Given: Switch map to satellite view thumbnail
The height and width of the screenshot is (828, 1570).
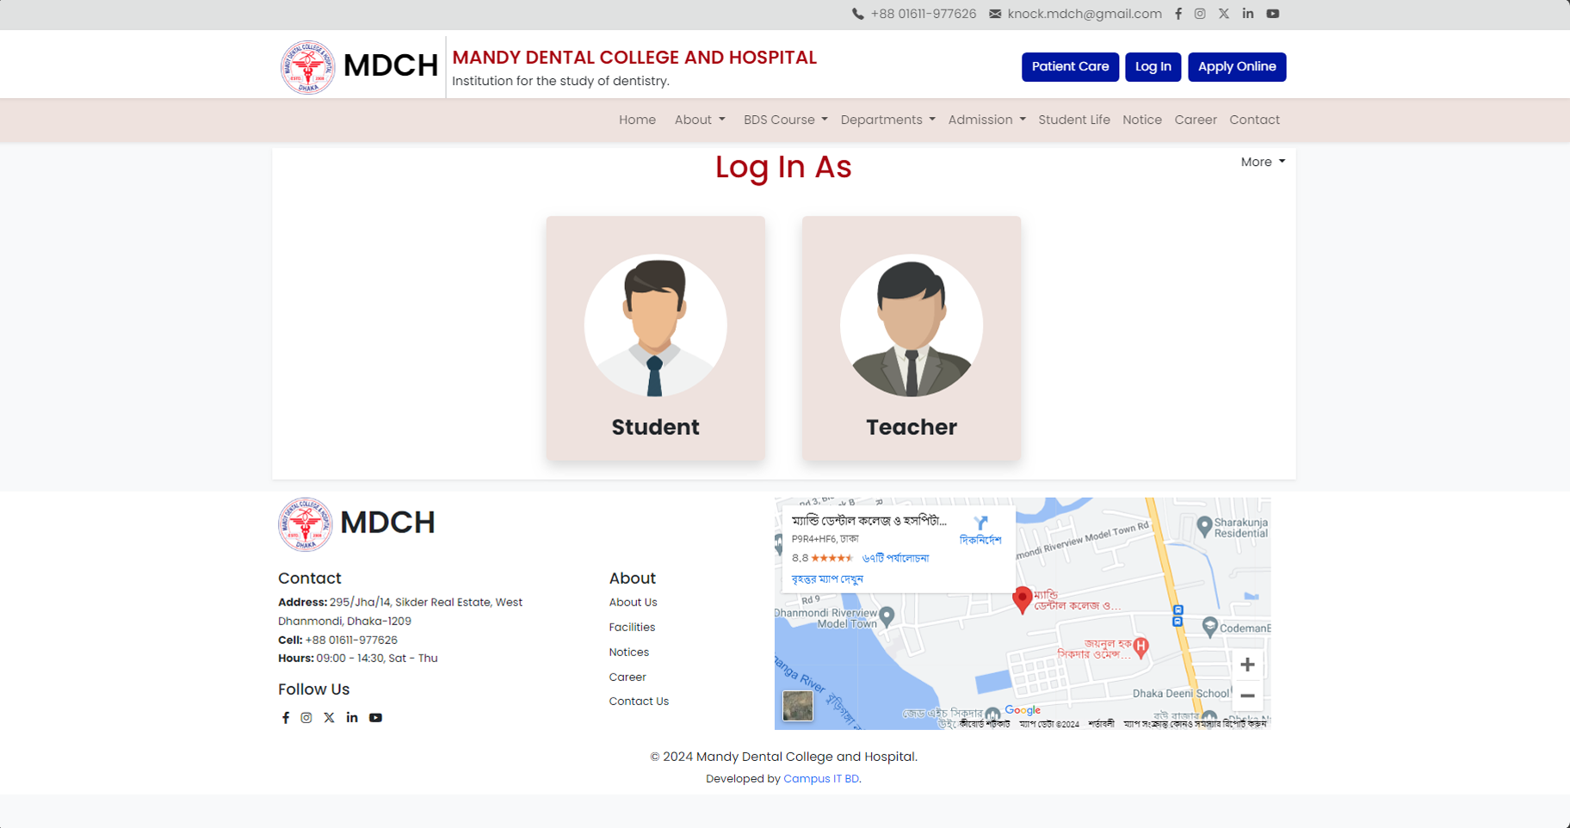Looking at the screenshot, I should pos(798,706).
